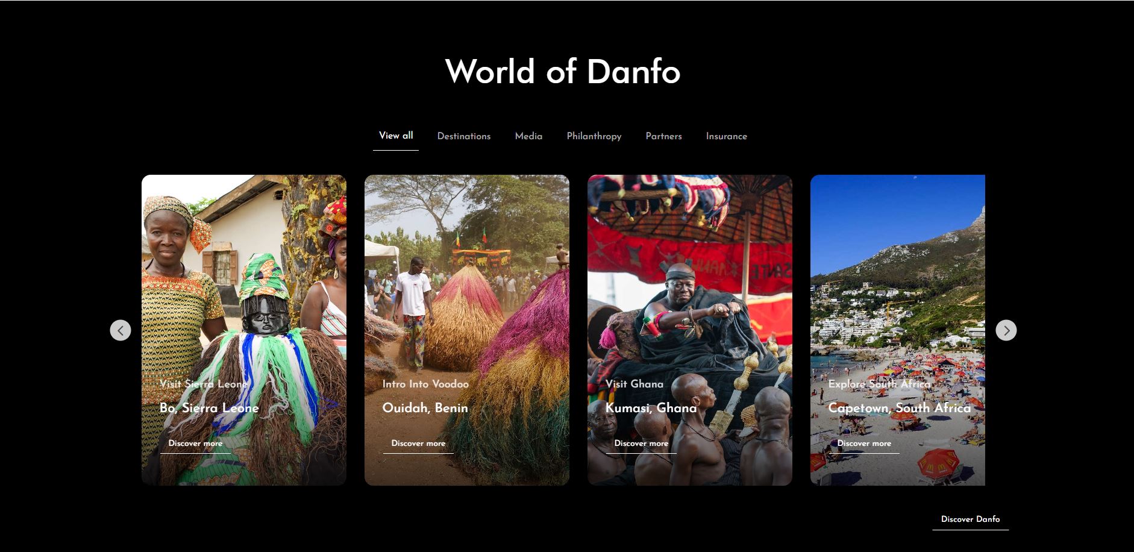Click the previous slide arrow icon

pyautogui.click(x=121, y=330)
